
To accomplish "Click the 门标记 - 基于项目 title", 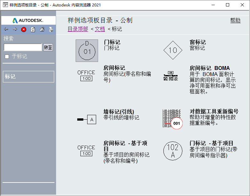I will coord(212,143).
